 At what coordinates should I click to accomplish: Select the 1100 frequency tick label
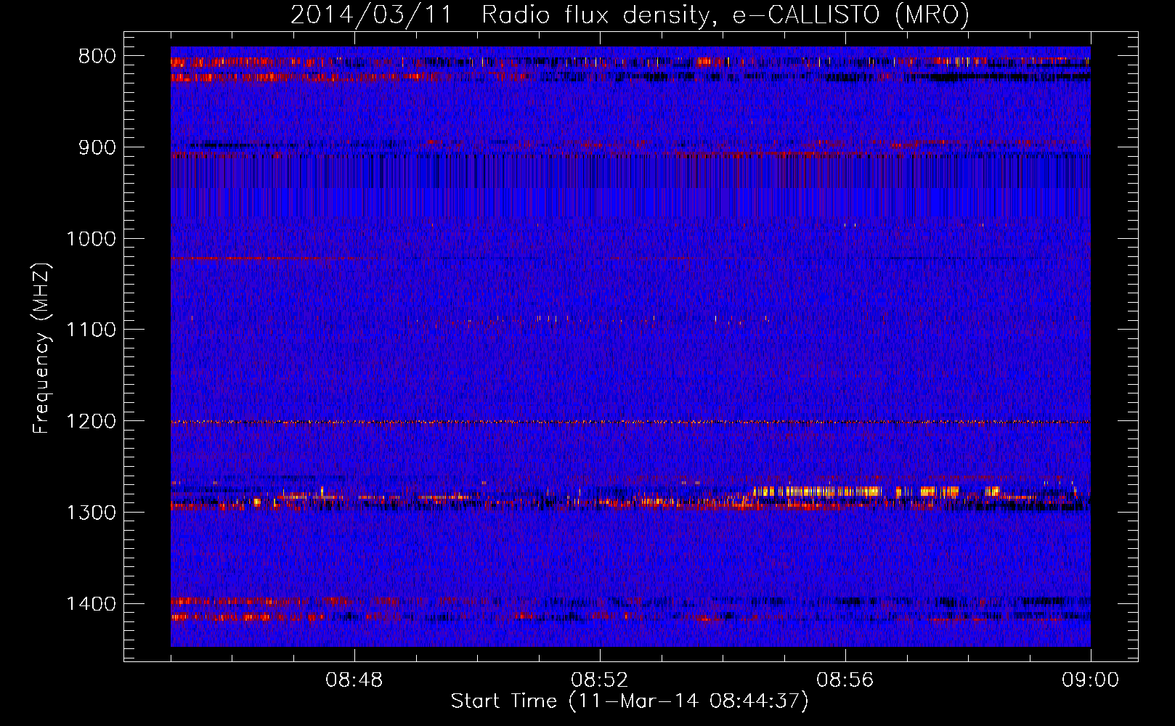pyautogui.click(x=91, y=330)
